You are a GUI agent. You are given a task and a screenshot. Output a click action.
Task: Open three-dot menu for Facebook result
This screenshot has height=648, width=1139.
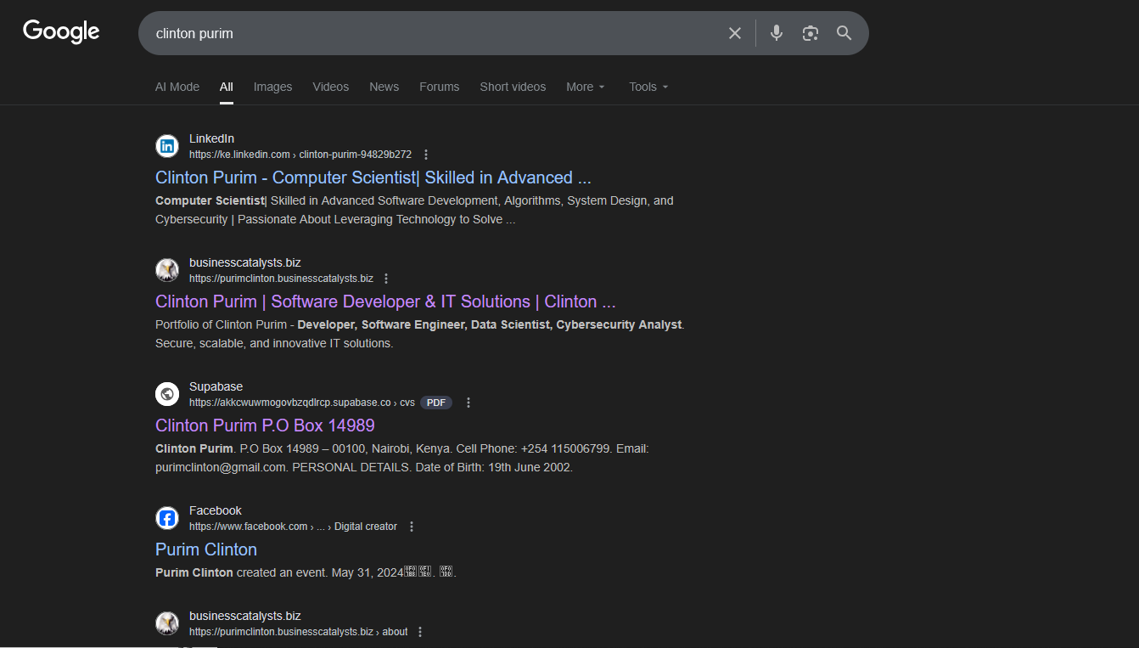[x=412, y=527]
